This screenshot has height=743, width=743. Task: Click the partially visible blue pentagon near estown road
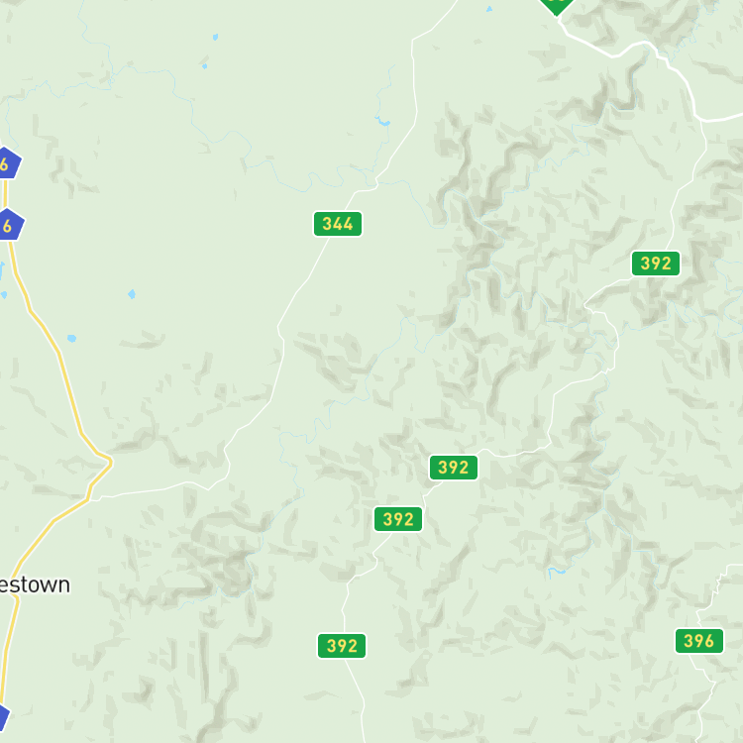click(3, 718)
